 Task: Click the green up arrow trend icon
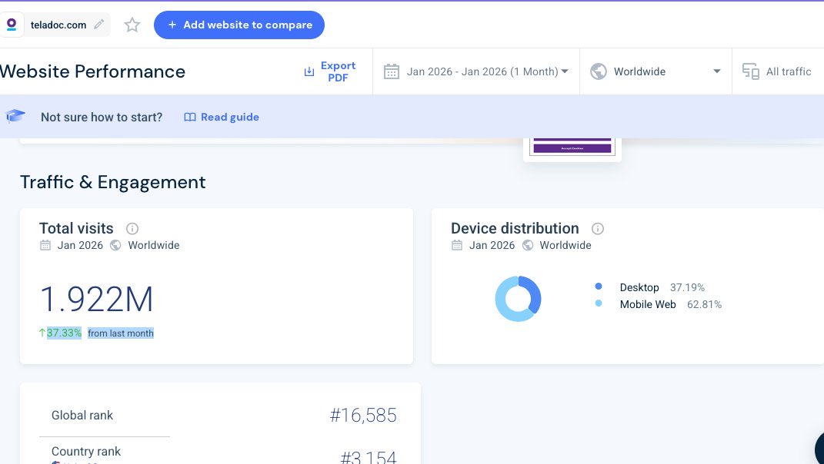coord(42,333)
